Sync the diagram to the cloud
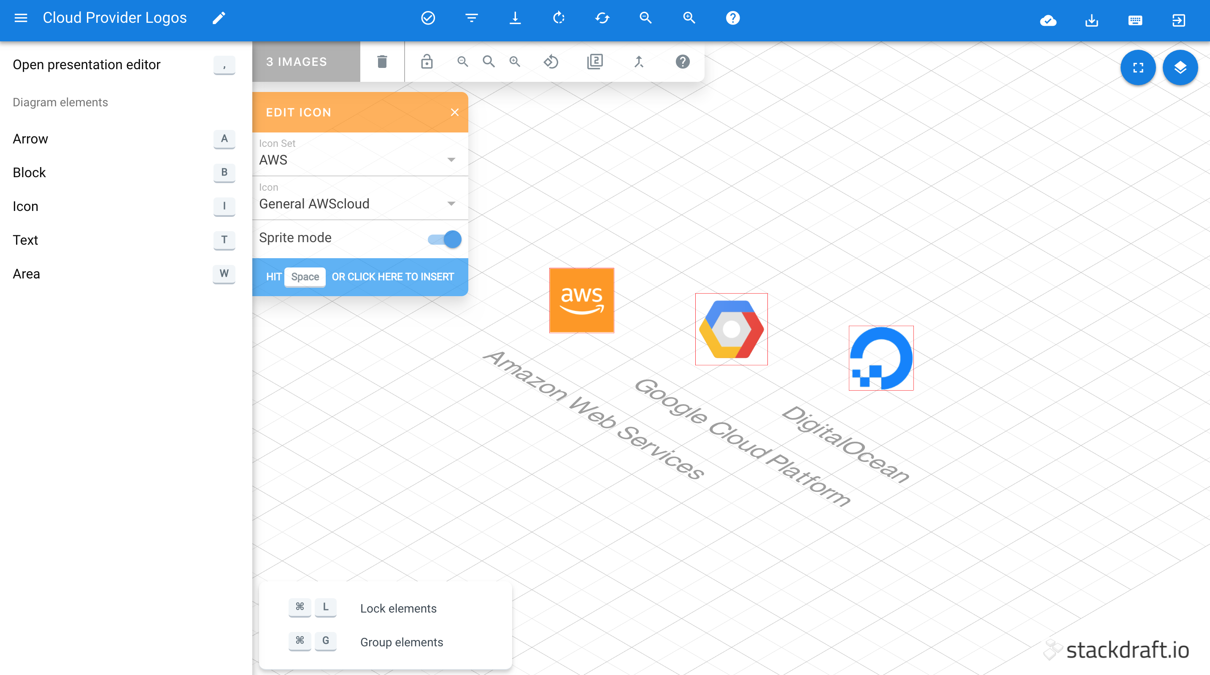 coord(1048,20)
